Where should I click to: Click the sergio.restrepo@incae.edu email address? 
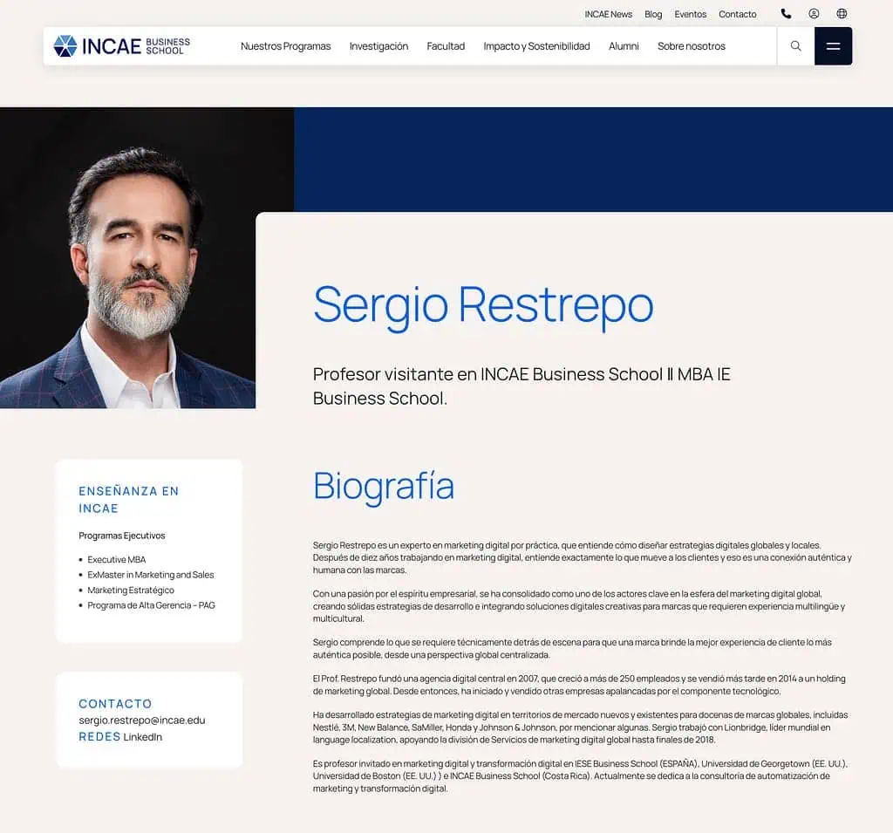142,720
